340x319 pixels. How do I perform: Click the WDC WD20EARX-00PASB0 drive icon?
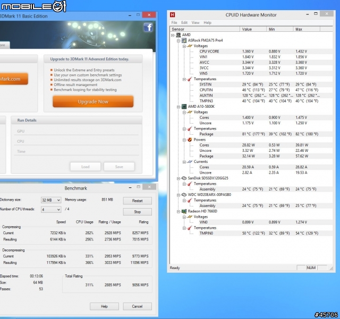coord(184,195)
